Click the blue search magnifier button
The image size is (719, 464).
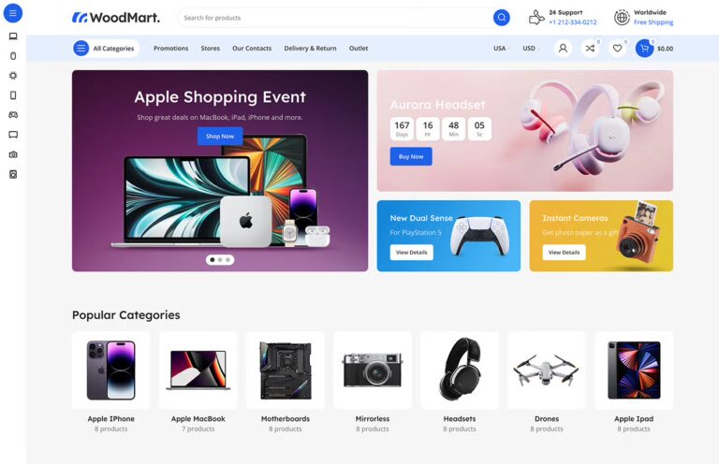point(501,18)
